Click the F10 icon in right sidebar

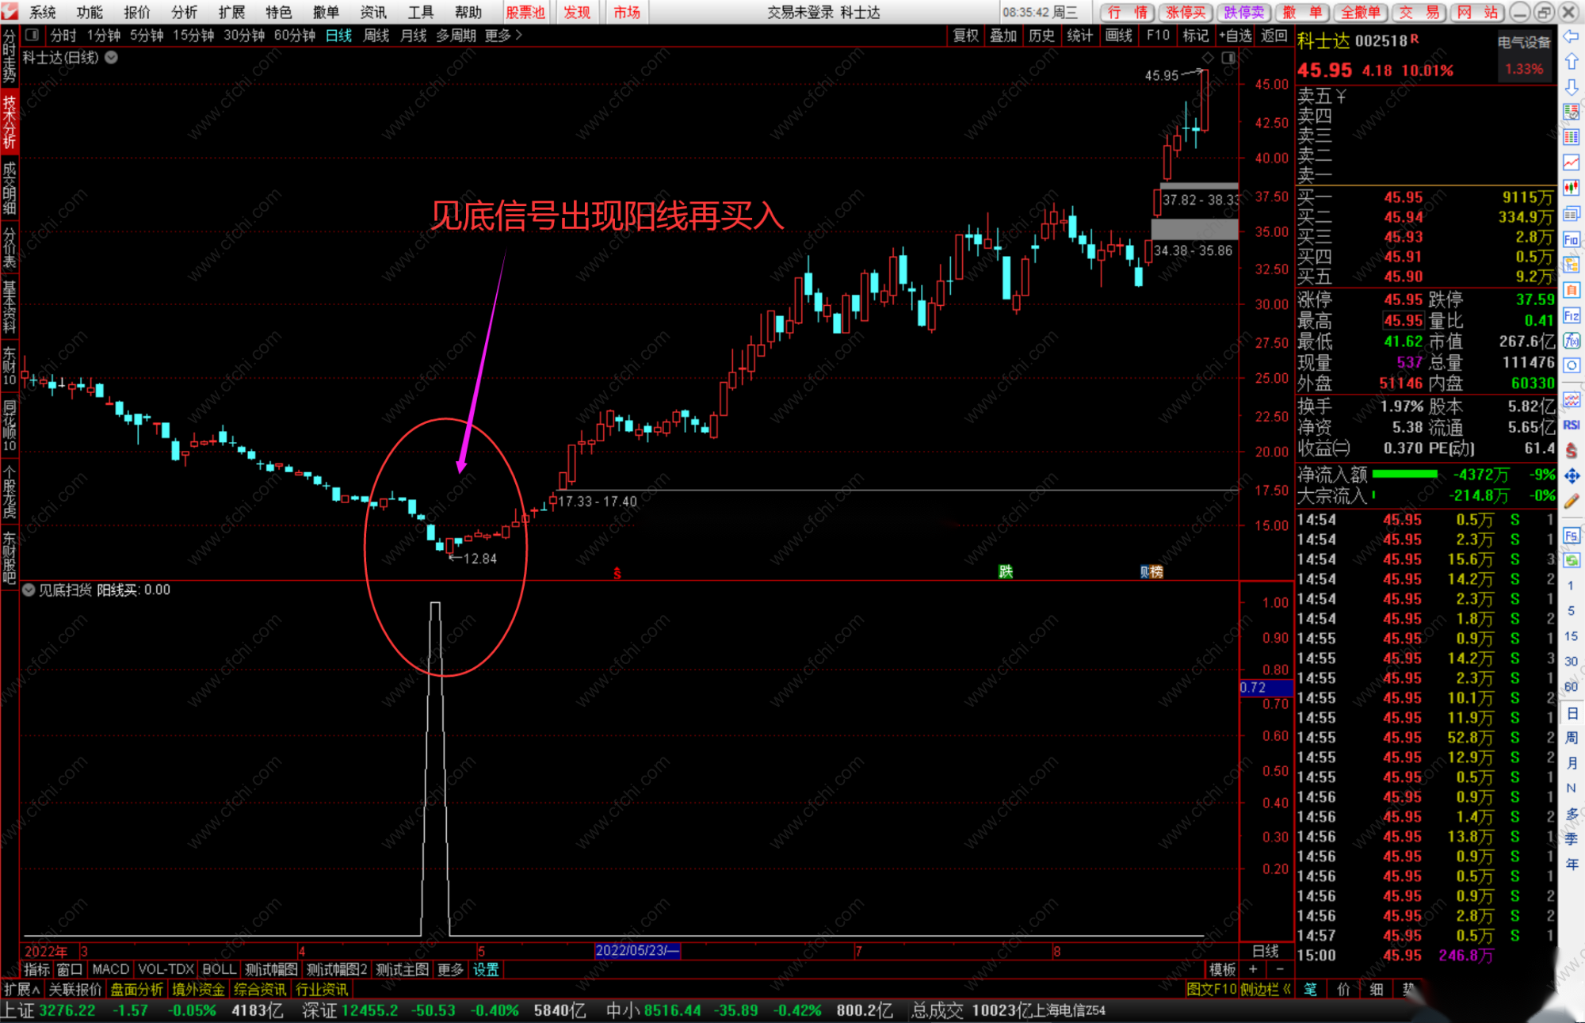coord(1571,239)
